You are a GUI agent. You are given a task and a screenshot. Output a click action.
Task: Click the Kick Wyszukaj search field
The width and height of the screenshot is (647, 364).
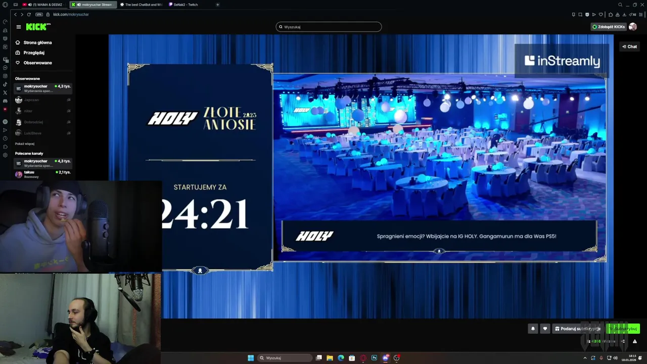point(329,27)
